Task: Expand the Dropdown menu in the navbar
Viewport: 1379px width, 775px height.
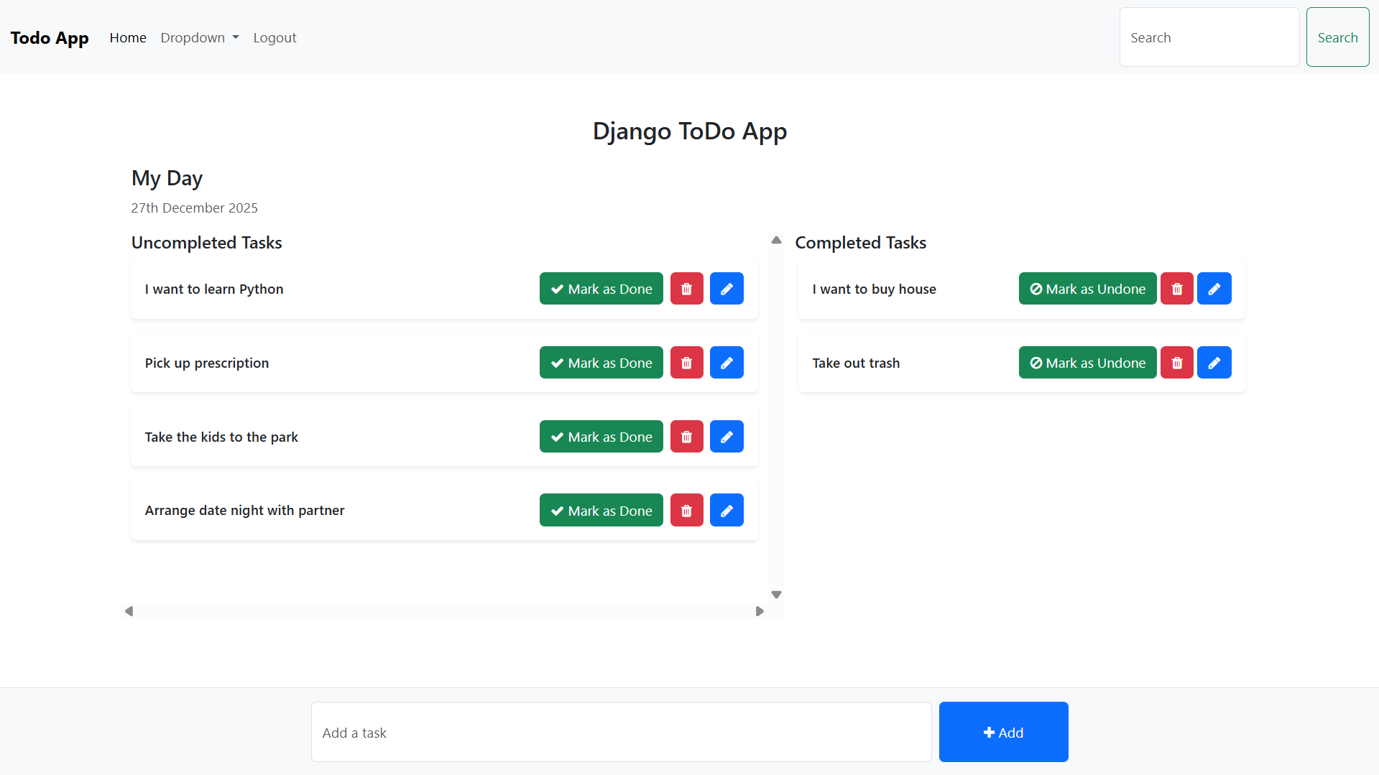Action: point(199,37)
